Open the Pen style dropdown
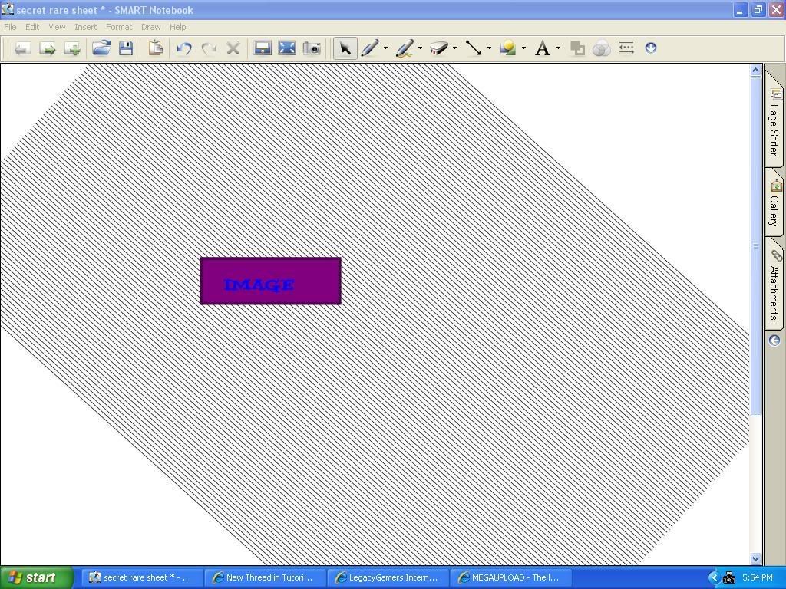 [385, 48]
